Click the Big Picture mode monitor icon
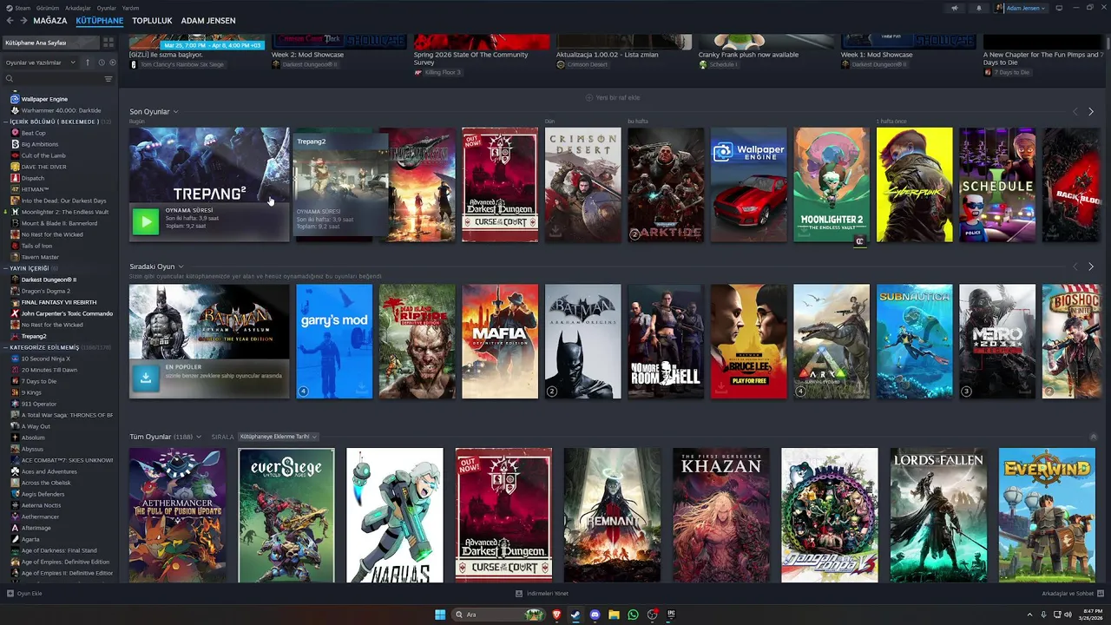The width and height of the screenshot is (1111, 625). tap(1059, 8)
